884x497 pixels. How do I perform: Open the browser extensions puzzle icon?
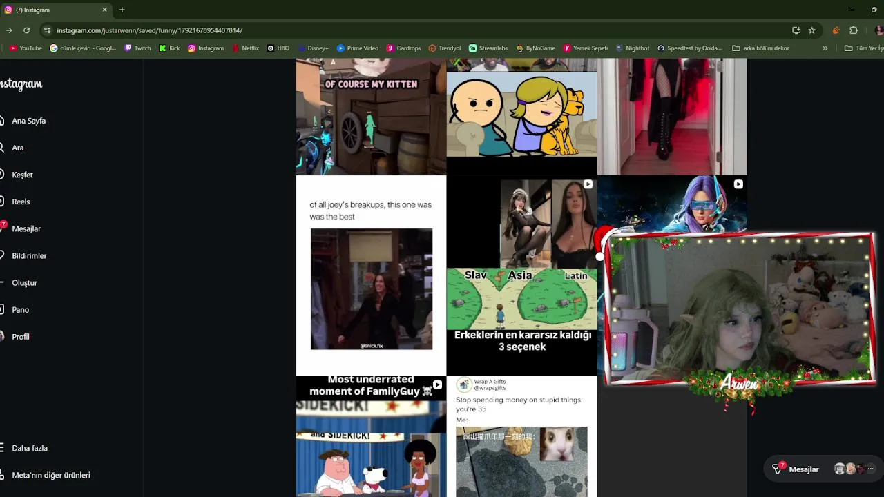click(854, 30)
